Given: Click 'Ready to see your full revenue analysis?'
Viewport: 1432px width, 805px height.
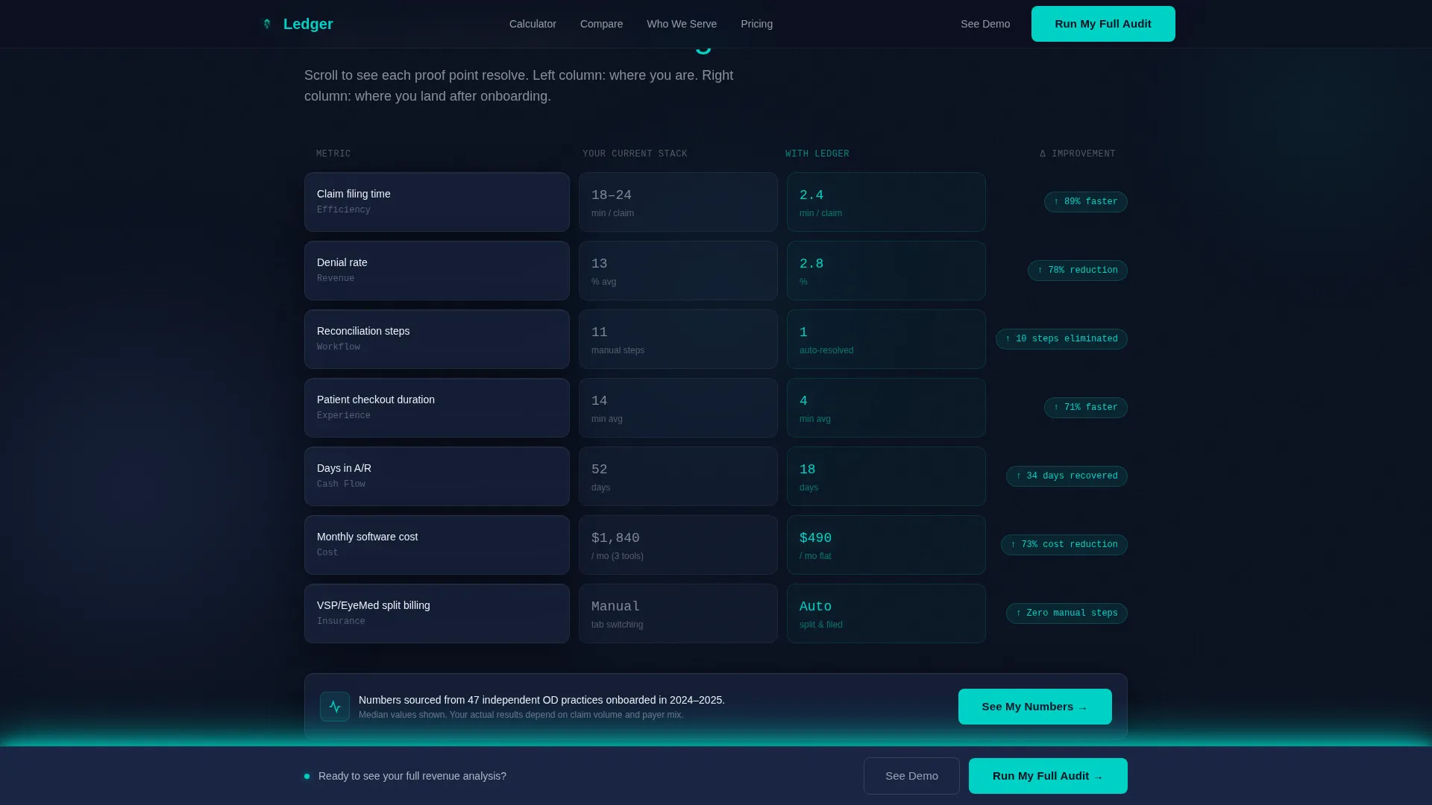Looking at the screenshot, I should [x=412, y=776].
